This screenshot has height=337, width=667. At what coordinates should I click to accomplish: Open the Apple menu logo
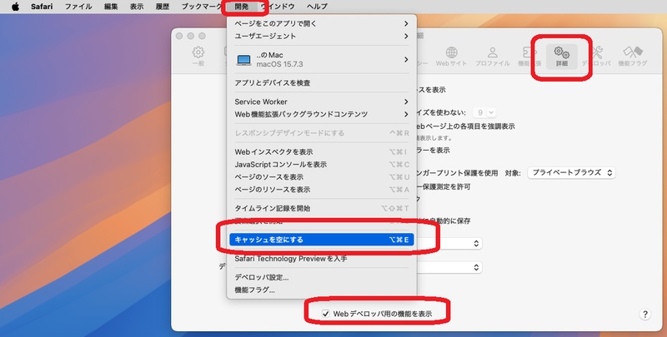(x=15, y=7)
